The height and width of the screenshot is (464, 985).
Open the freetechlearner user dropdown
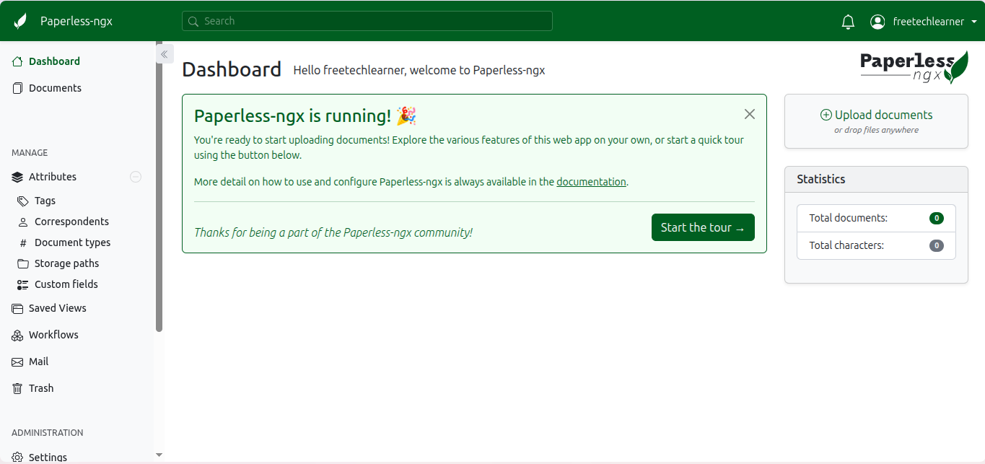click(924, 22)
